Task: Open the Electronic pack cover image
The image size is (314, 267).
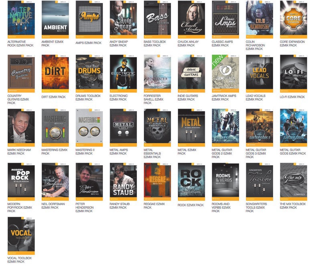Action: [x=123, y=74]
